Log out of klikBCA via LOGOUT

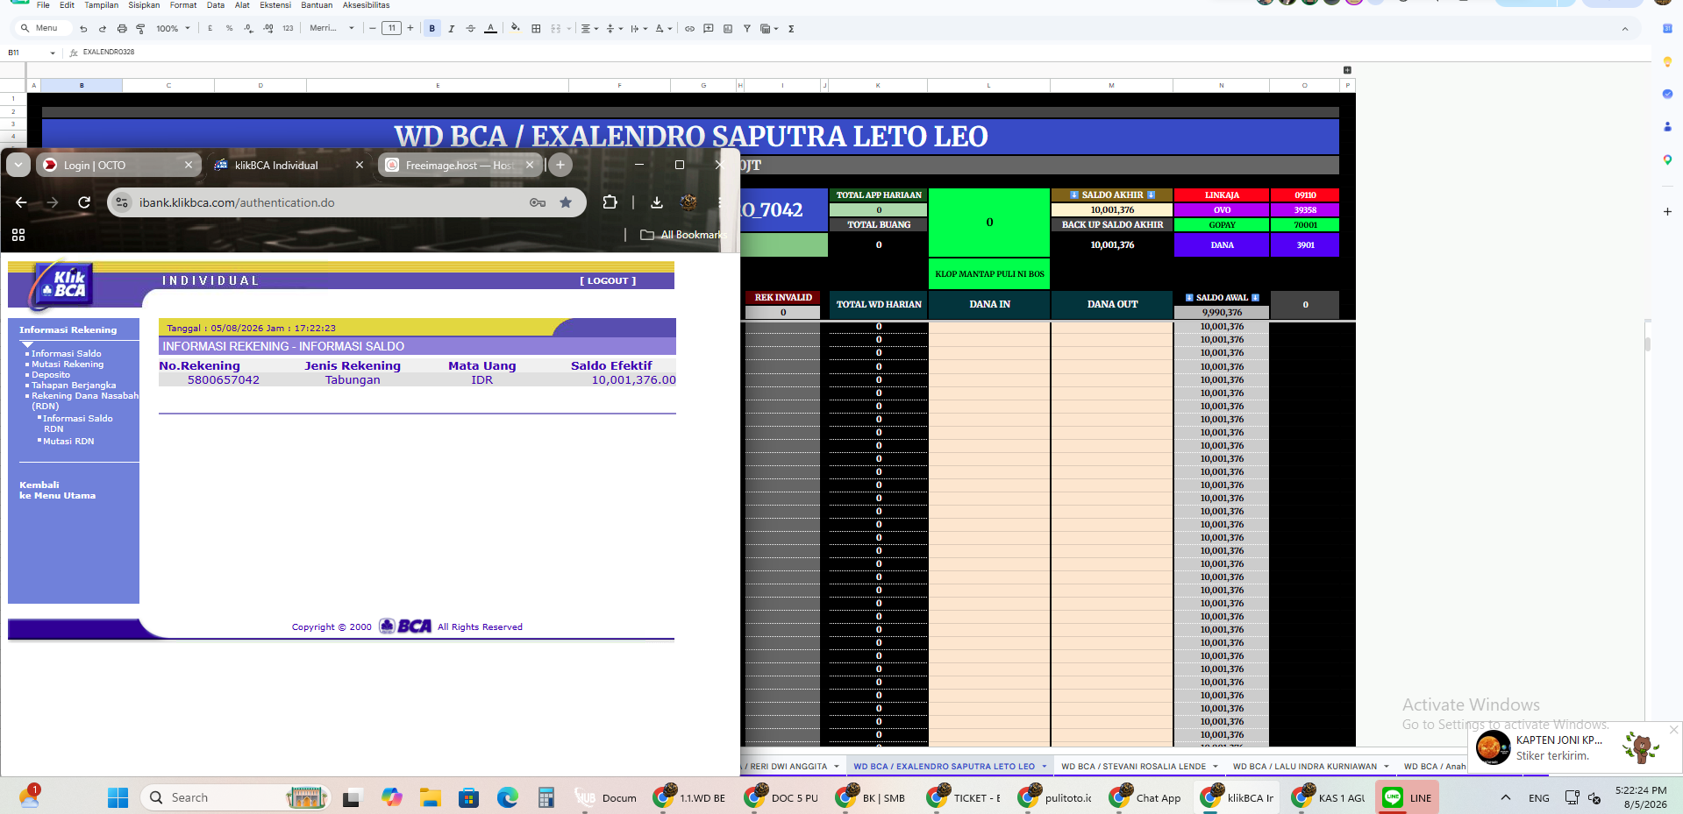pyautogui.click(x=608, y=281)
